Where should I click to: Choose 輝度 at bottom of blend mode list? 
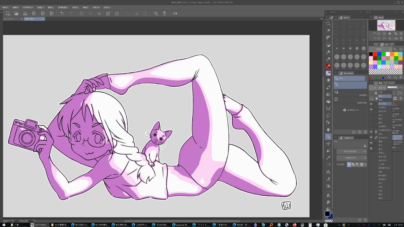385,198
